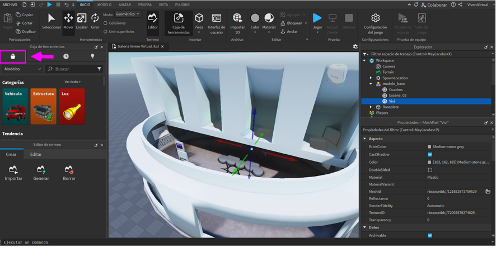Select the Mover tool in toolbar
496x257 pixels.
[68, 21]
